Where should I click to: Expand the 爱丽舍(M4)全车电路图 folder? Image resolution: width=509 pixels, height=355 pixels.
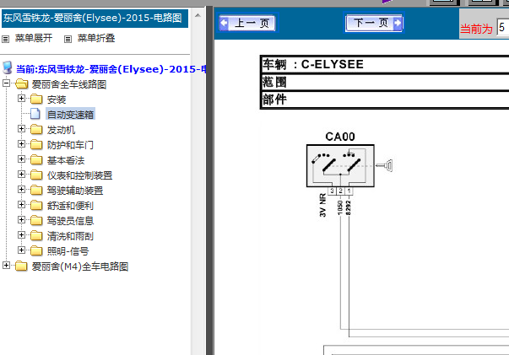[x=6, y=266]
